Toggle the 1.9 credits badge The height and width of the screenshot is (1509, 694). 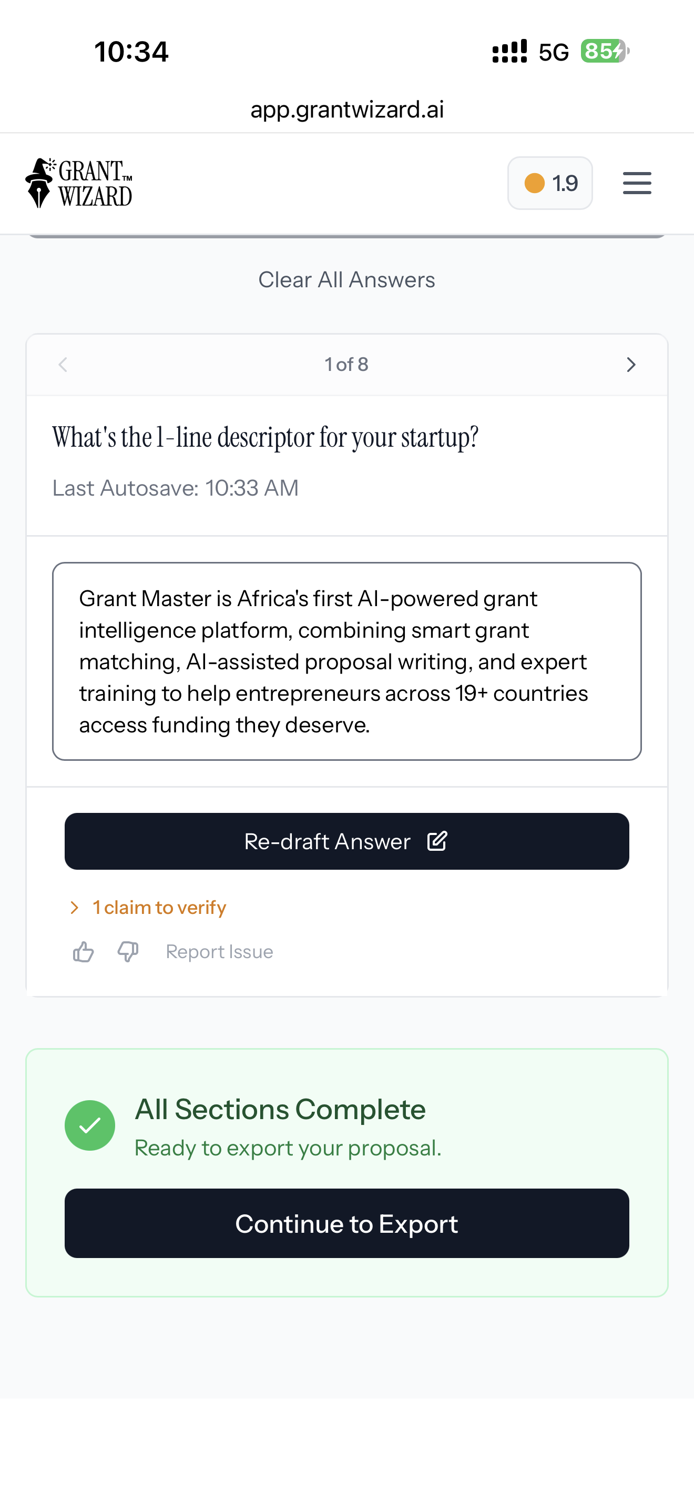[550, 183]
